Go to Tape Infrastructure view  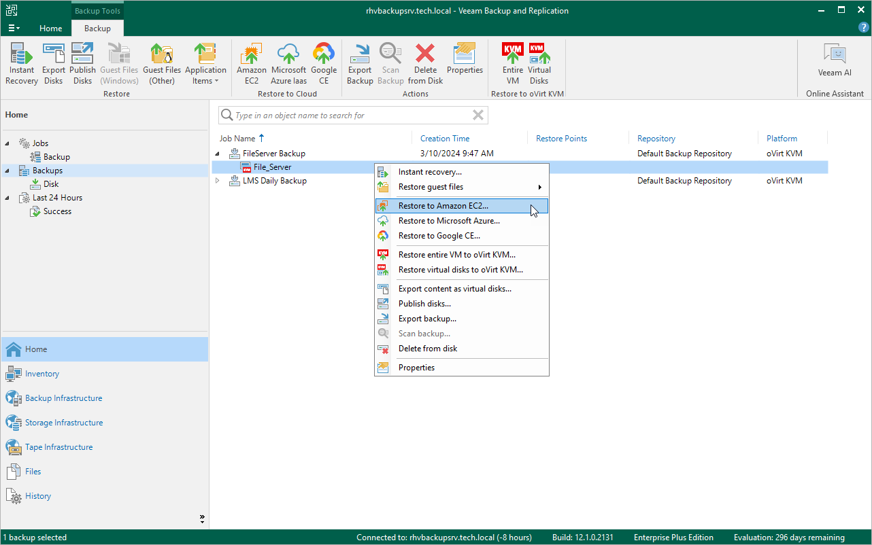click(105, 447)
